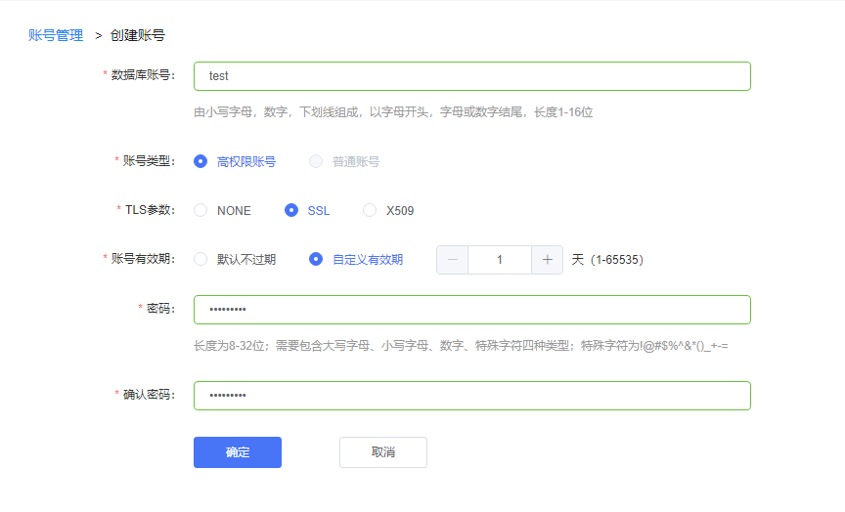Screen dimensions: 845x512
Task: Click into the 确认密码 input field
Action: point(471,396)
